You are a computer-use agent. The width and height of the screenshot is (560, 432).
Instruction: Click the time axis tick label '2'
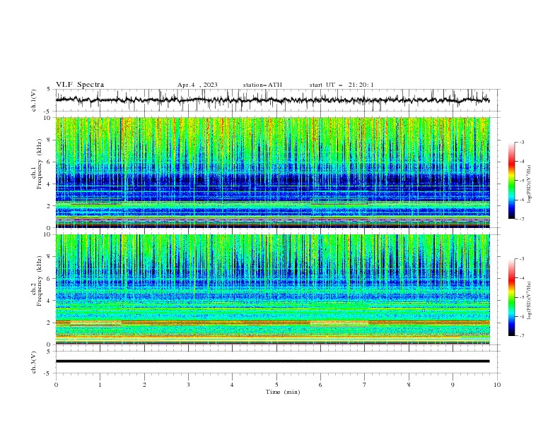144,385
